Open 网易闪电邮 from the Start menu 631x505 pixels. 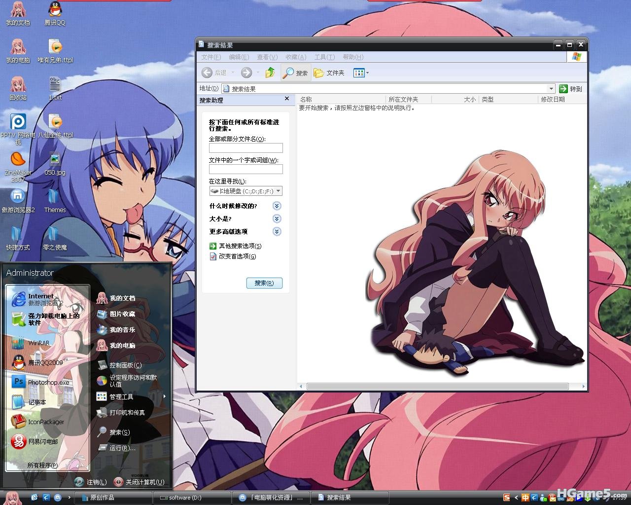point(47,441)
